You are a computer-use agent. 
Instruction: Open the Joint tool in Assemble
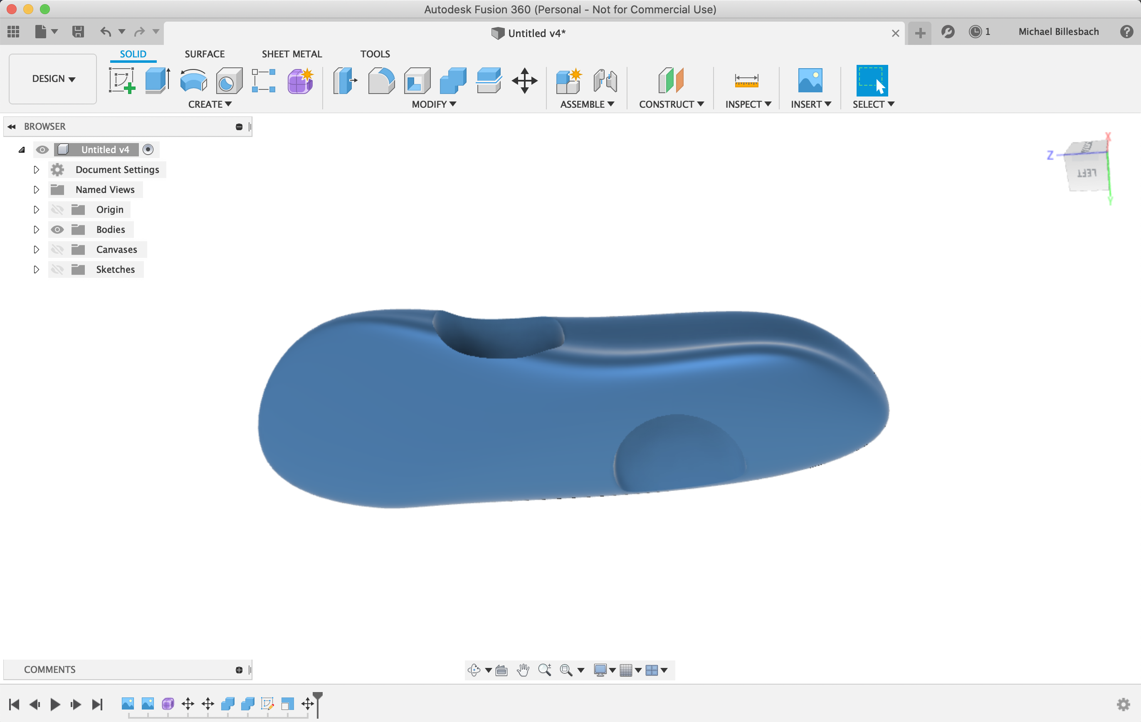point(605,80)
